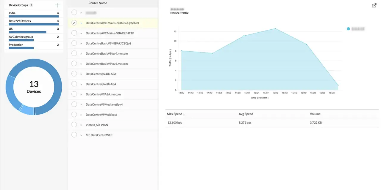Click the Max Speed column header
Image resolution: width=381 pixels, height=190 pixels.
174,114
